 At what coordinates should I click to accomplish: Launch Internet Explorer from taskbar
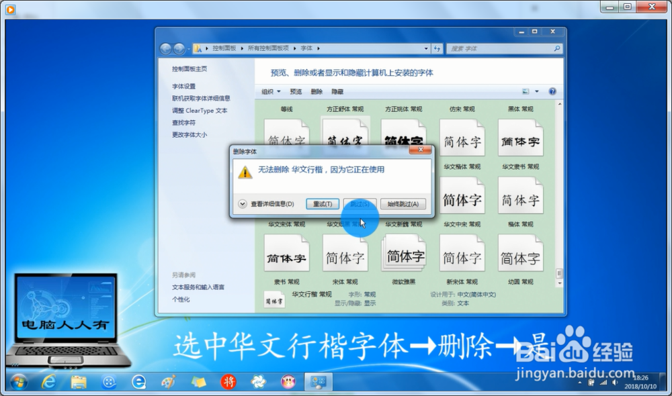[x=48, y=381]
